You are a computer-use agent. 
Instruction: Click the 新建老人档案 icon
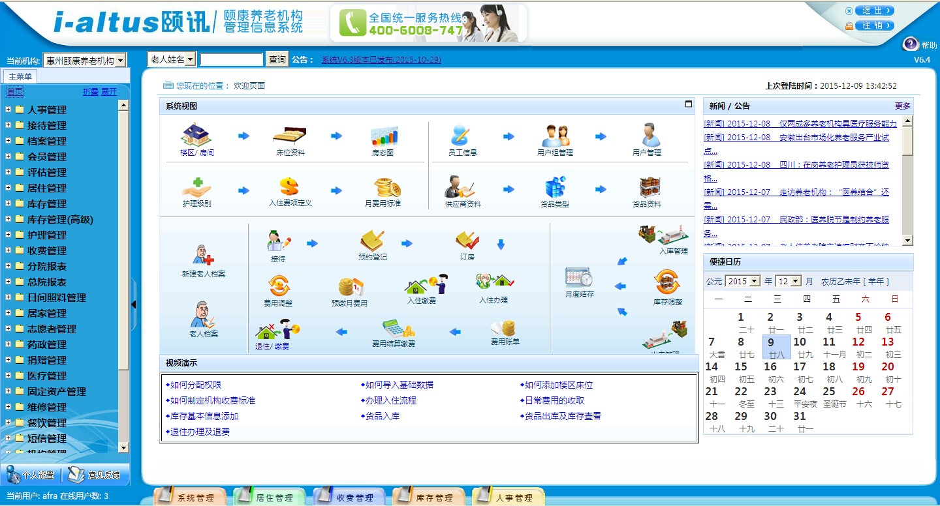tap(203, 254)
